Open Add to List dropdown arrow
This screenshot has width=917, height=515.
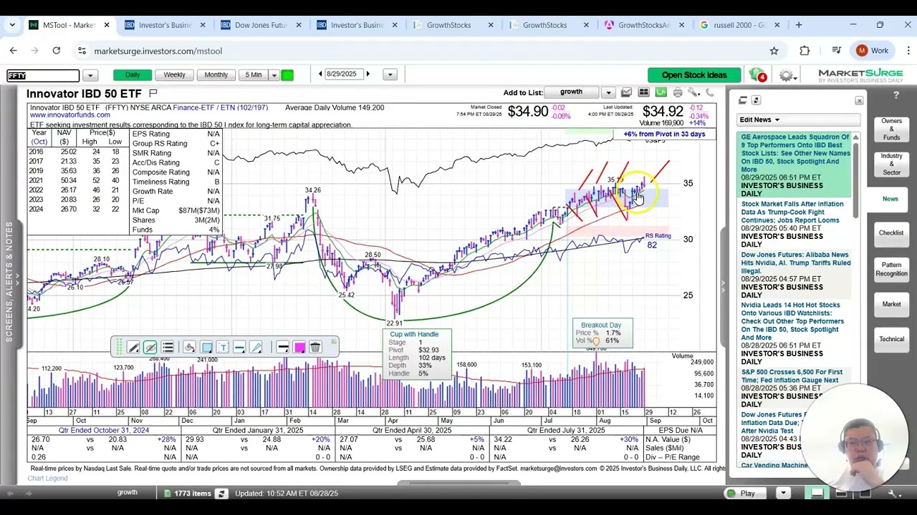coord(608,92)
